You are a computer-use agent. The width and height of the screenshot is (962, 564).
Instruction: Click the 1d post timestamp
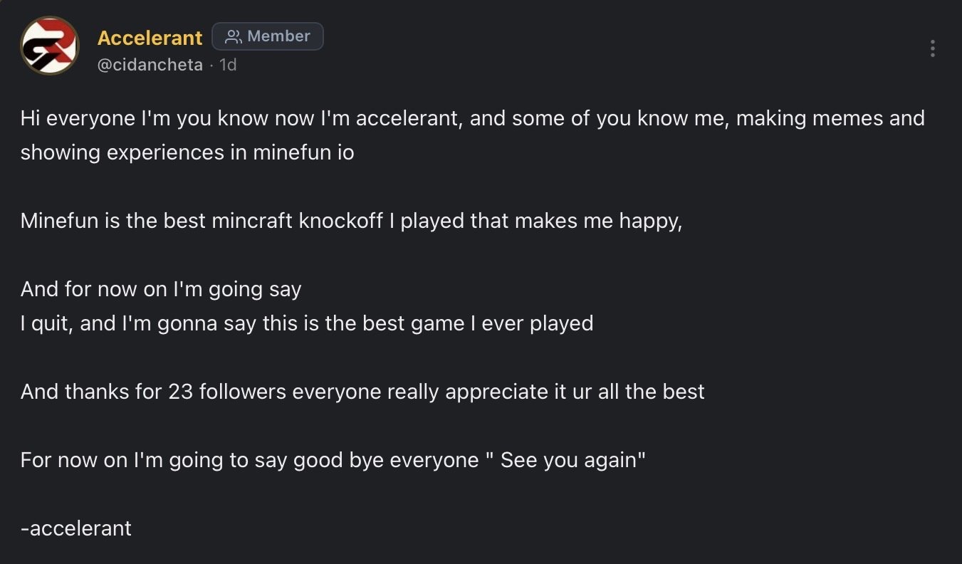[x=228, y=65]
